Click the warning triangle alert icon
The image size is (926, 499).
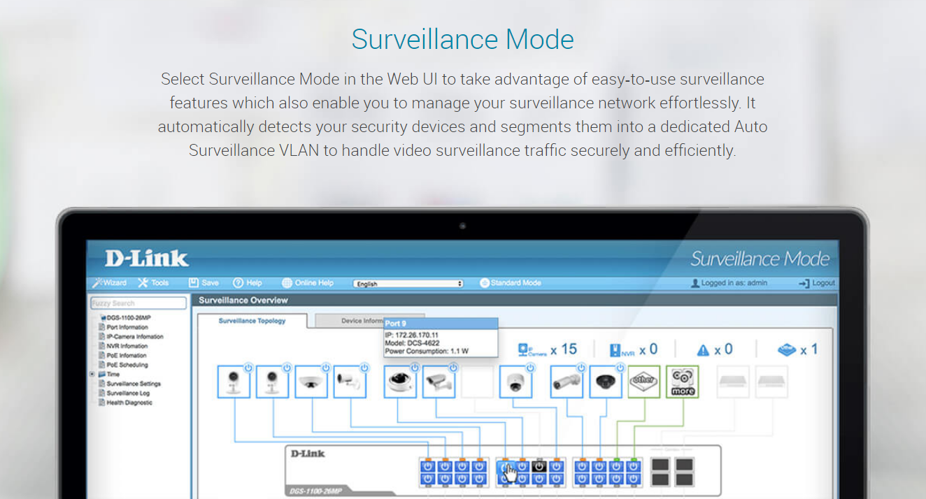[x=703, y=350]
